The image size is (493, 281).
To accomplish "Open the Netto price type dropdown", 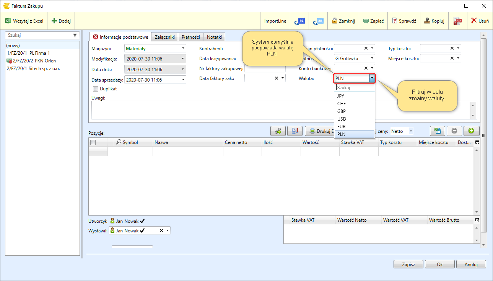I will pos(411,131).
